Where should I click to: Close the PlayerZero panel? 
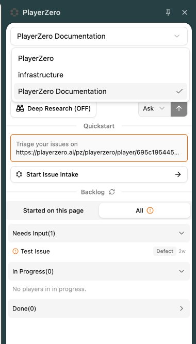pyautogui.click(x=185, y=12)
